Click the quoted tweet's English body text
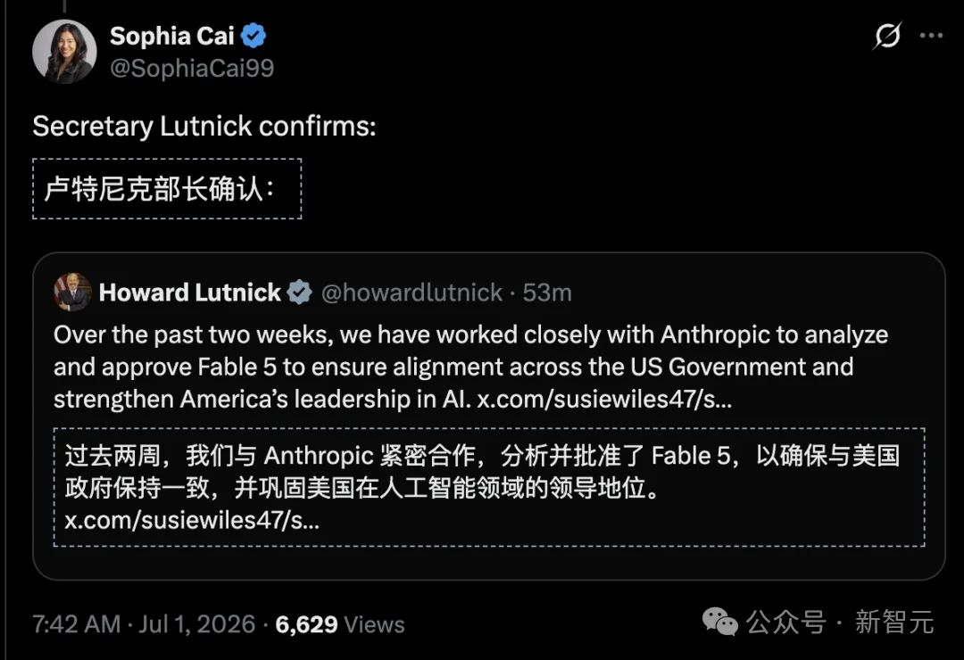This screenshot has width=964, height=660. tap(471, 367)
